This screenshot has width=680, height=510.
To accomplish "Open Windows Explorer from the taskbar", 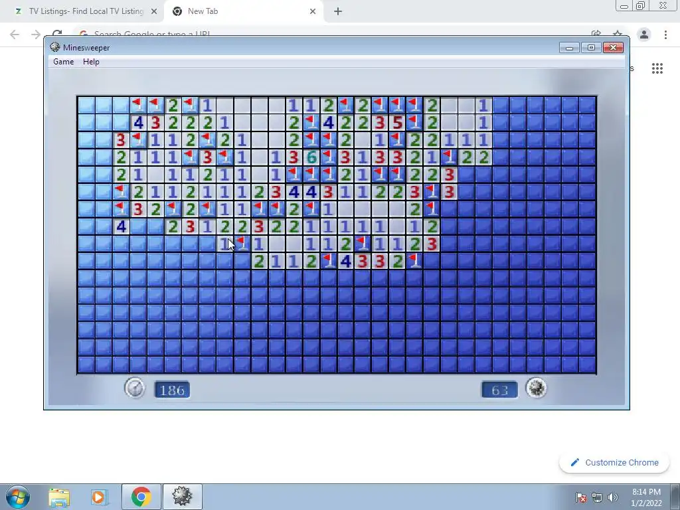I will (59, 497).
